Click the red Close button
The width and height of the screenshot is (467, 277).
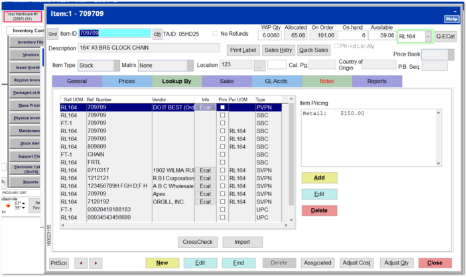[435, 263]
